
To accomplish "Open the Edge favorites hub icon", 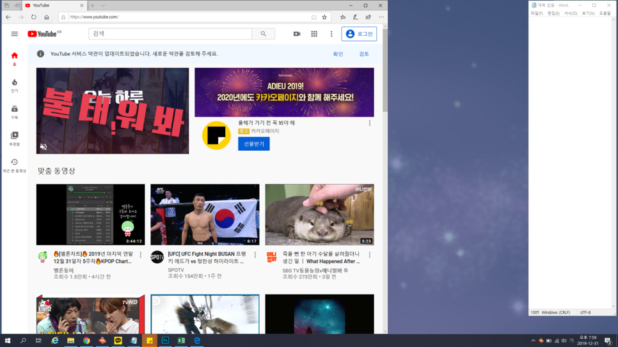I will click(343, 17).
